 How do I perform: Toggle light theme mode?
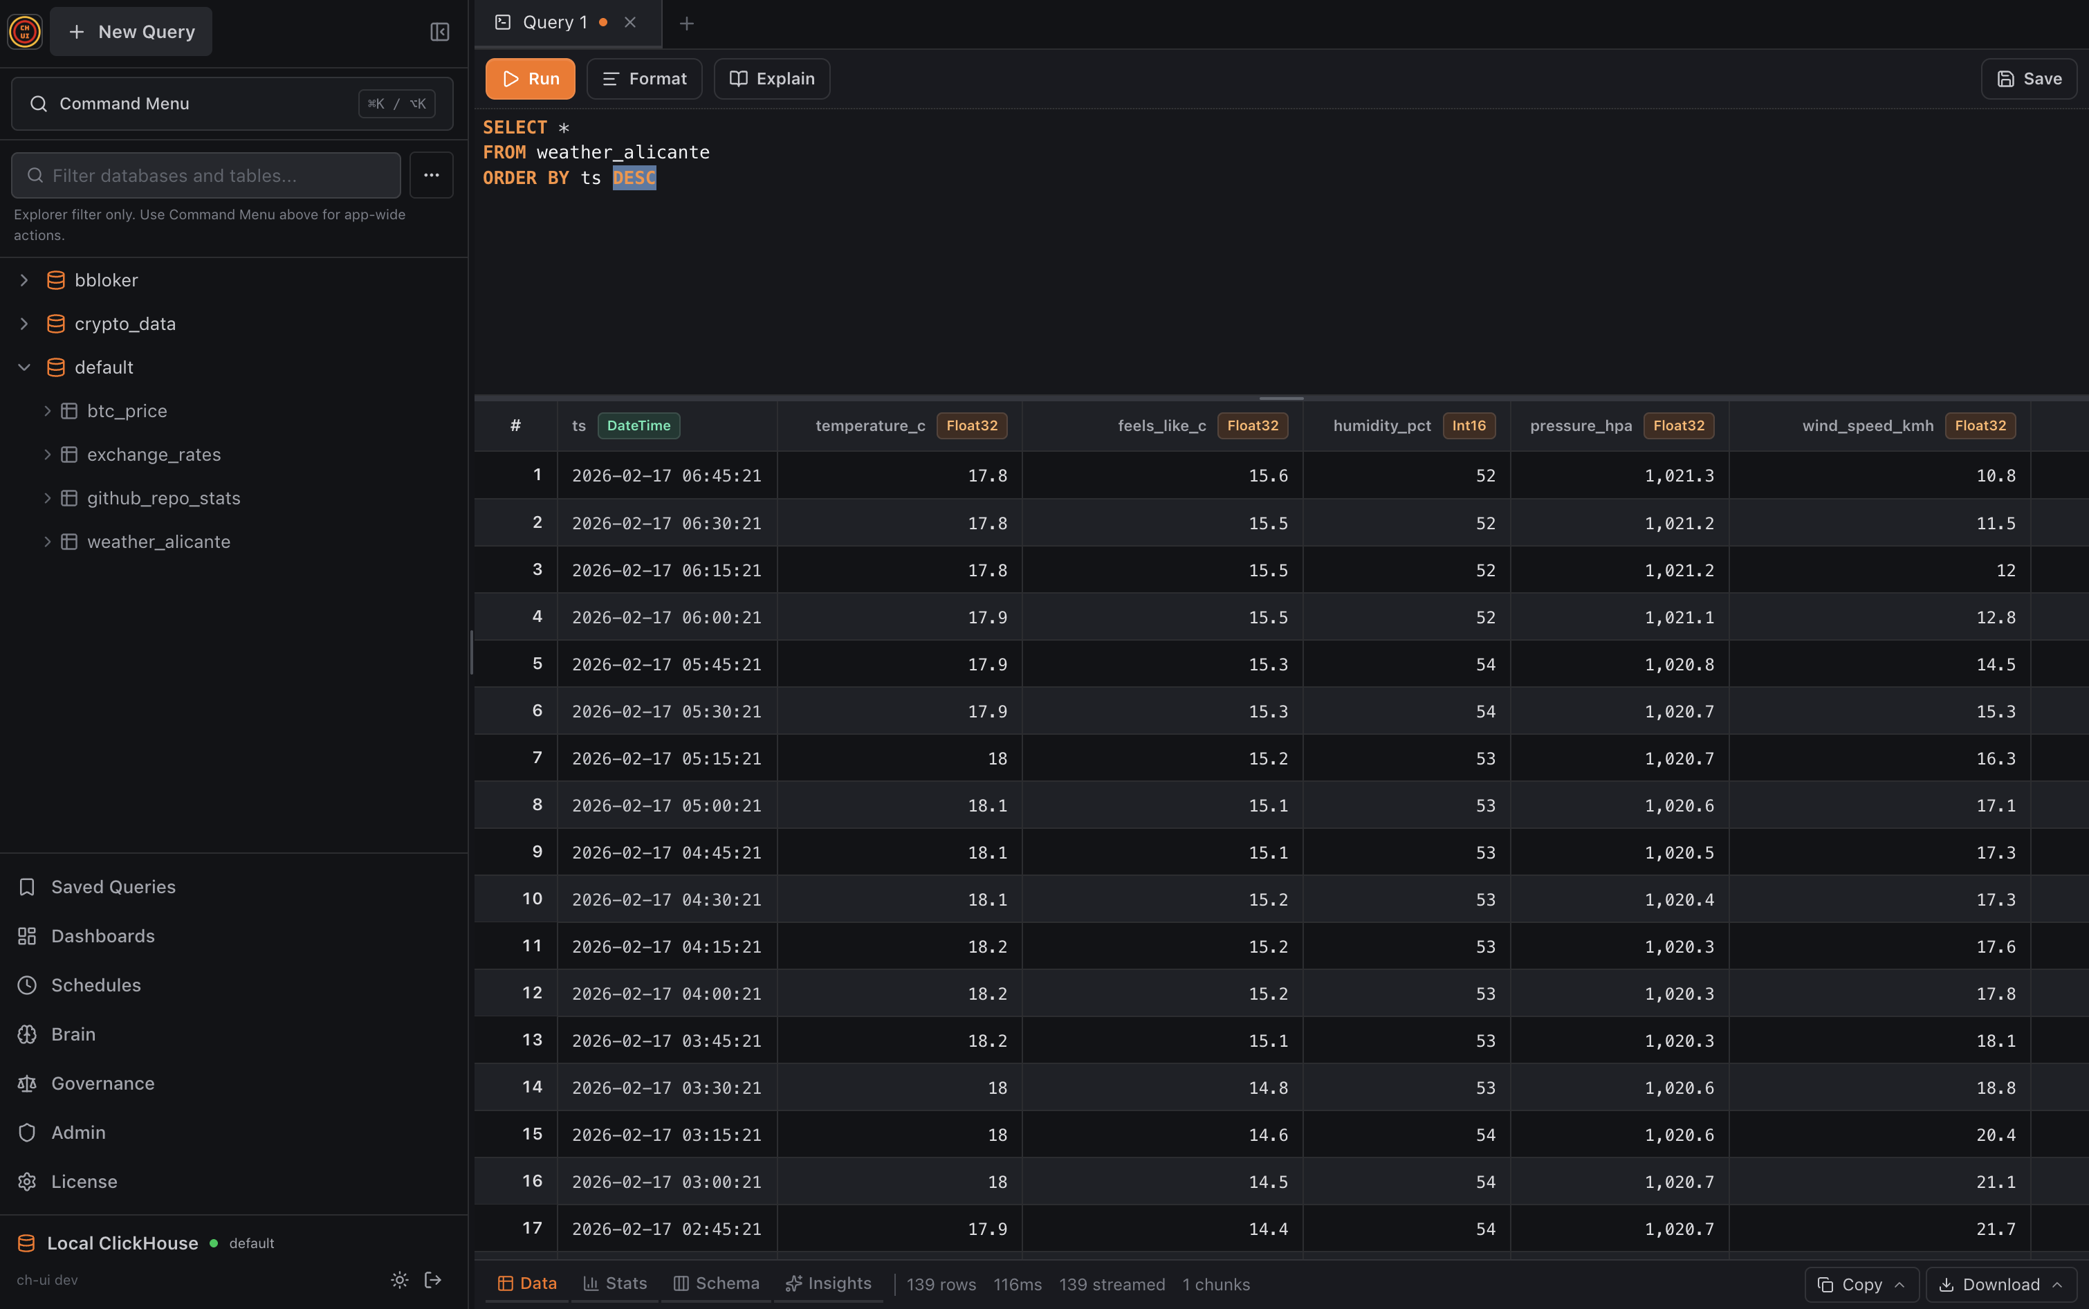[399, 1279]
